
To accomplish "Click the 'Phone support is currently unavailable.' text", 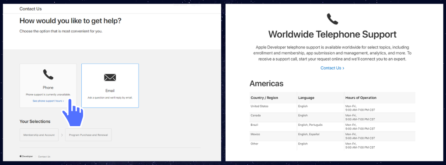I will (x=48, y=94).
